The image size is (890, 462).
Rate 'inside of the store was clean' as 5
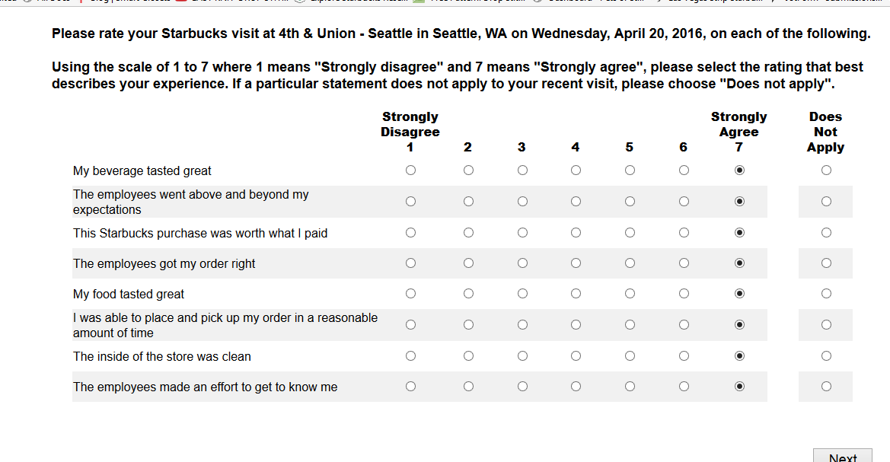(630, 356)
